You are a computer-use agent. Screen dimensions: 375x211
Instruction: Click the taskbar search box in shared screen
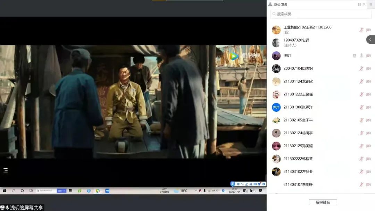click(x=46, y=191)
